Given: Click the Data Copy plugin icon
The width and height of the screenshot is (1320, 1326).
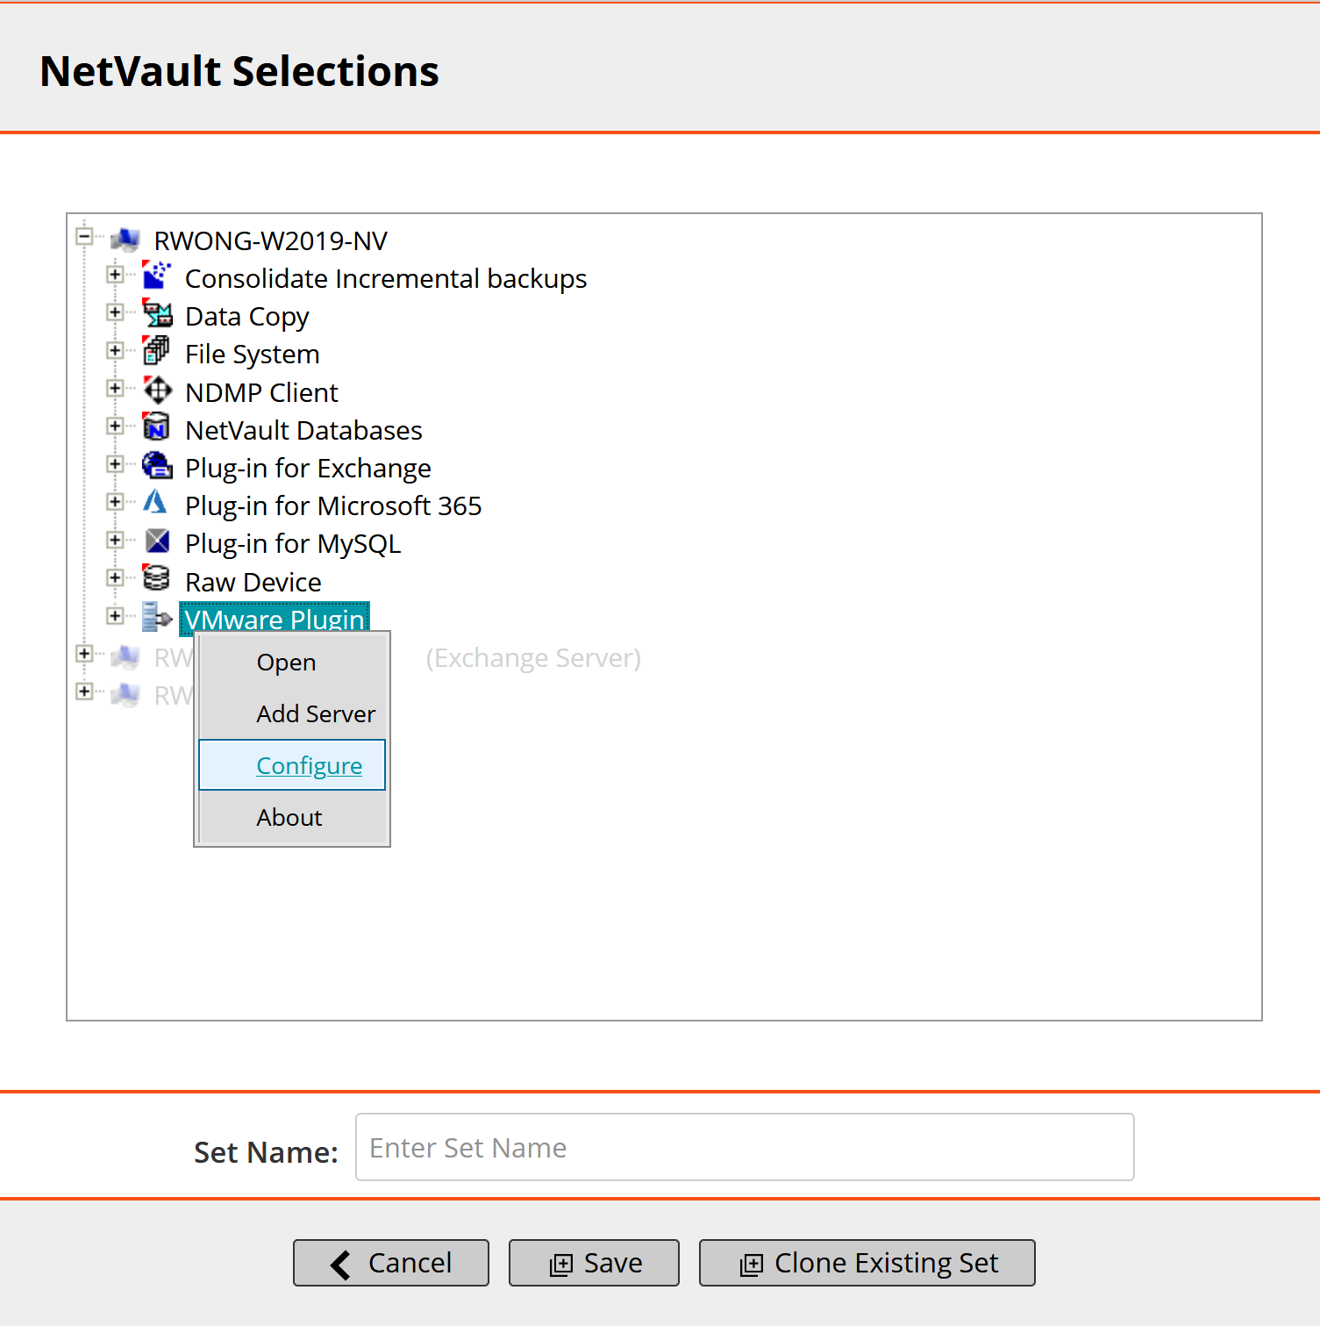Looking at the screenshot, I should point(157,313).
